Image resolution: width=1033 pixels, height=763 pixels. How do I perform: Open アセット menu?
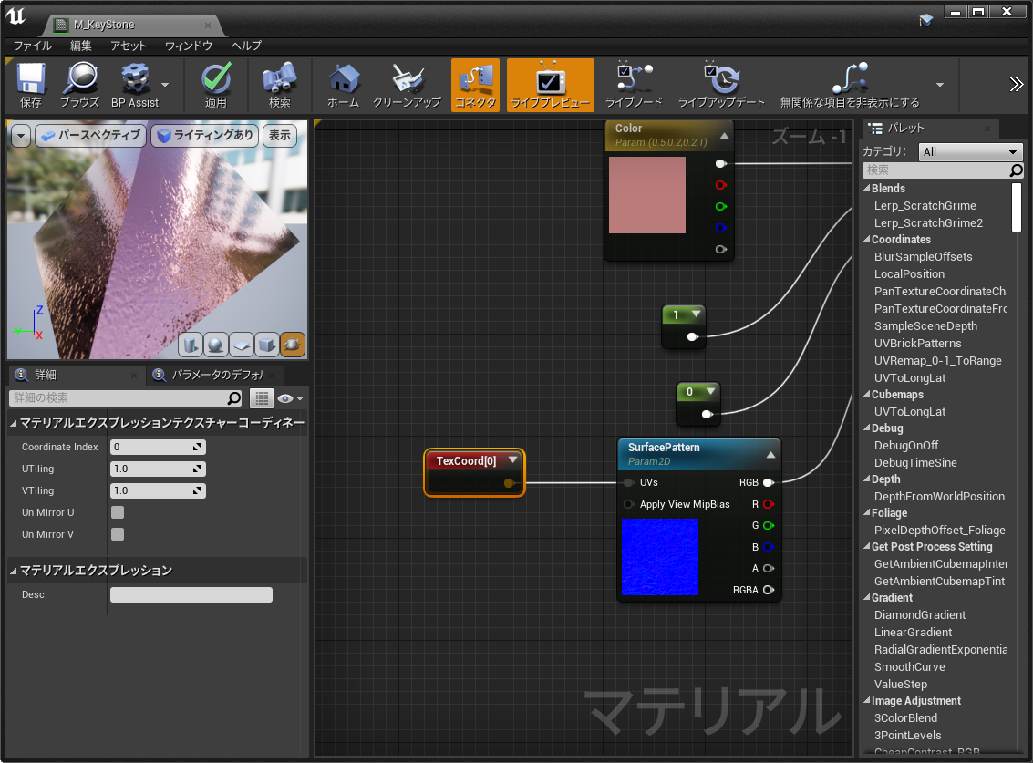pyautogui.click(x=128, y=46)
